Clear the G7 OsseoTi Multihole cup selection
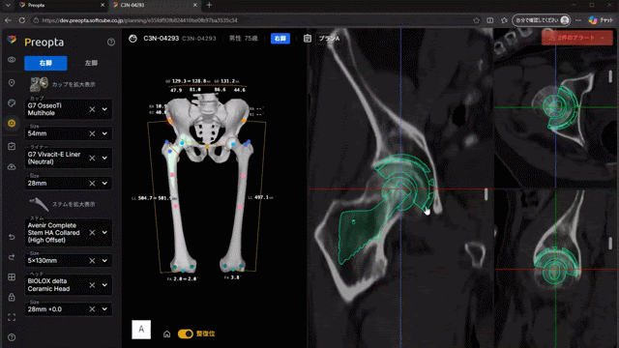 (x=92, y=109)
